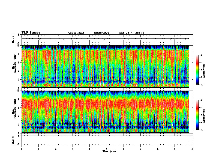Click time axis tick label "4"
This screenshot has width=216, height=167.
[x=90, y=149]
